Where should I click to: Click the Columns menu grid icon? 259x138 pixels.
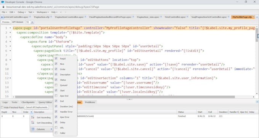33,129
